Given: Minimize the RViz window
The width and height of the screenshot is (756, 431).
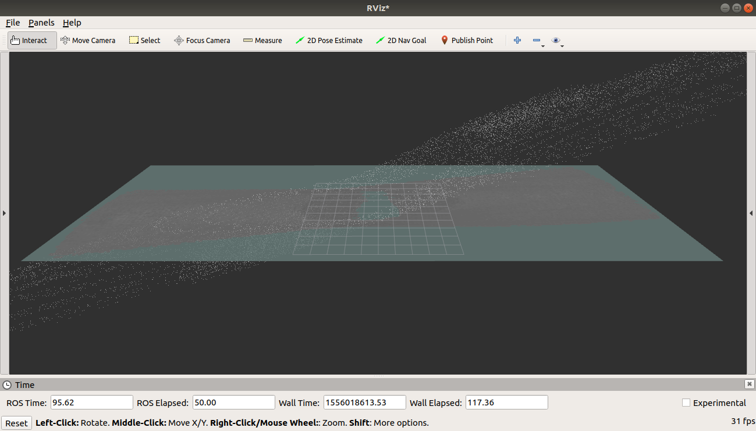Looking at the screenshot, I should tap(725, 8).
